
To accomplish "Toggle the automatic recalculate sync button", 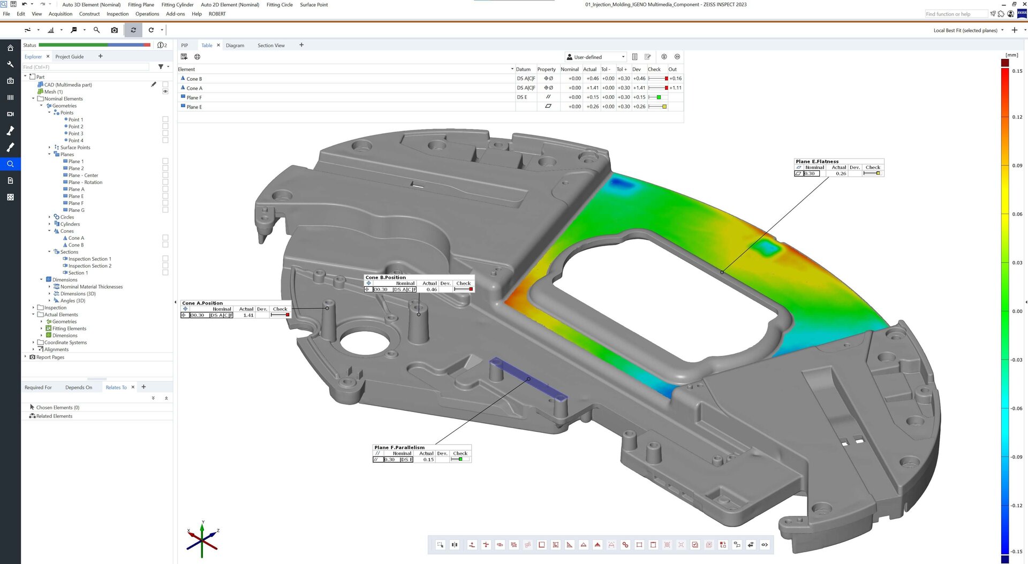I will pos(133,30).
